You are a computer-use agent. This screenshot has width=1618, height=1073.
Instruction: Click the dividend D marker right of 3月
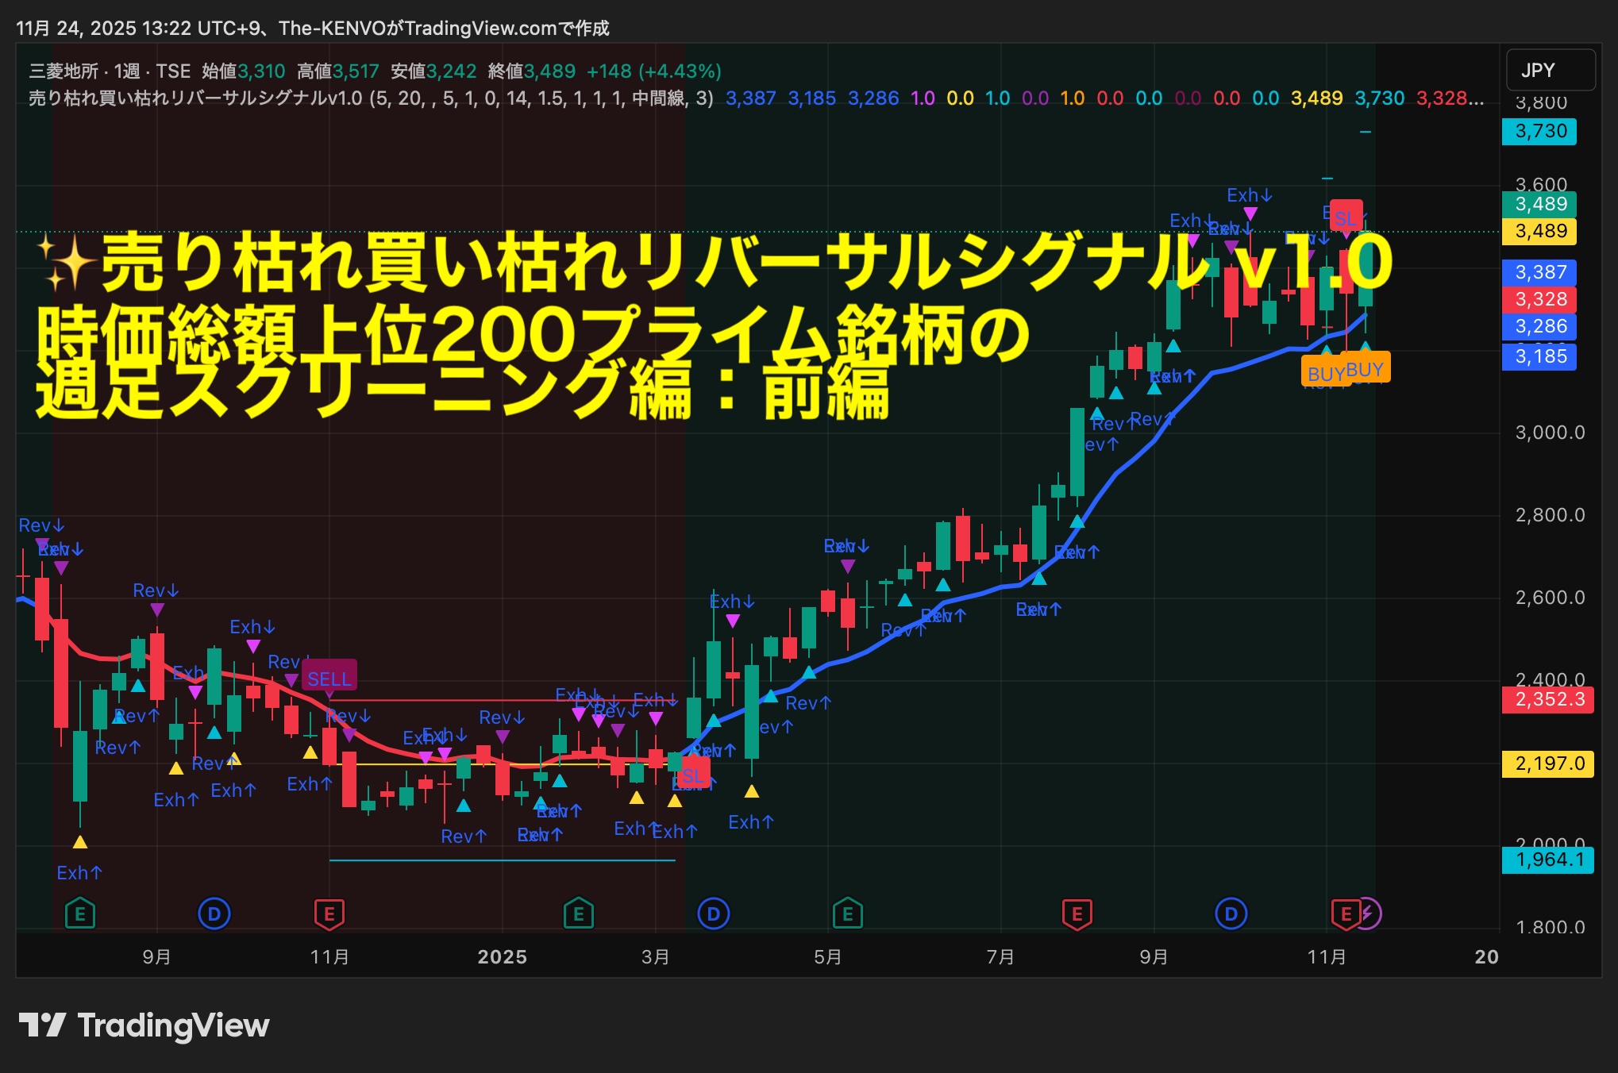click(x=713, y=913)
